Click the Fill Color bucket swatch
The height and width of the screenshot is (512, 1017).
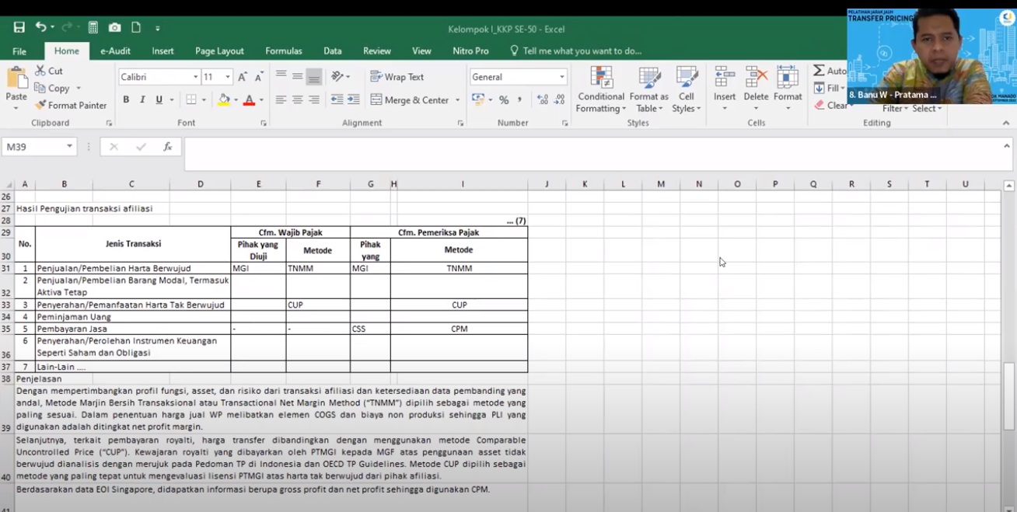[224, 100]
